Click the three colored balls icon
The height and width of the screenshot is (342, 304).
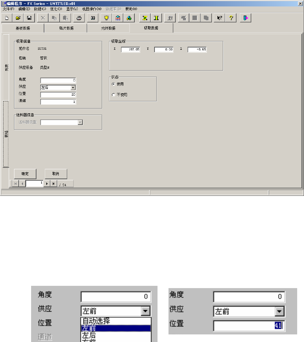click(x=129, y=18)
